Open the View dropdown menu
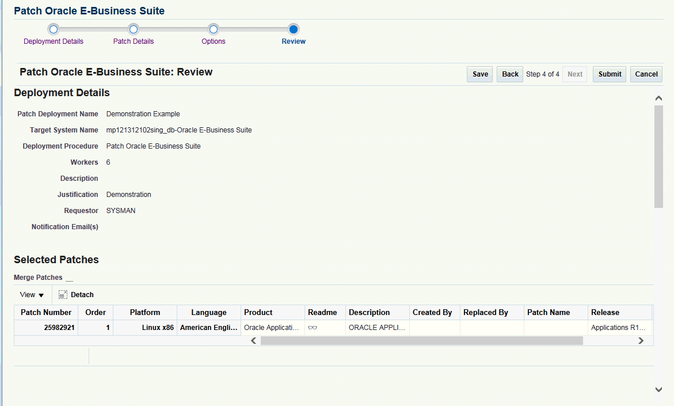The image size is (674, 406). tap(32, 295)
